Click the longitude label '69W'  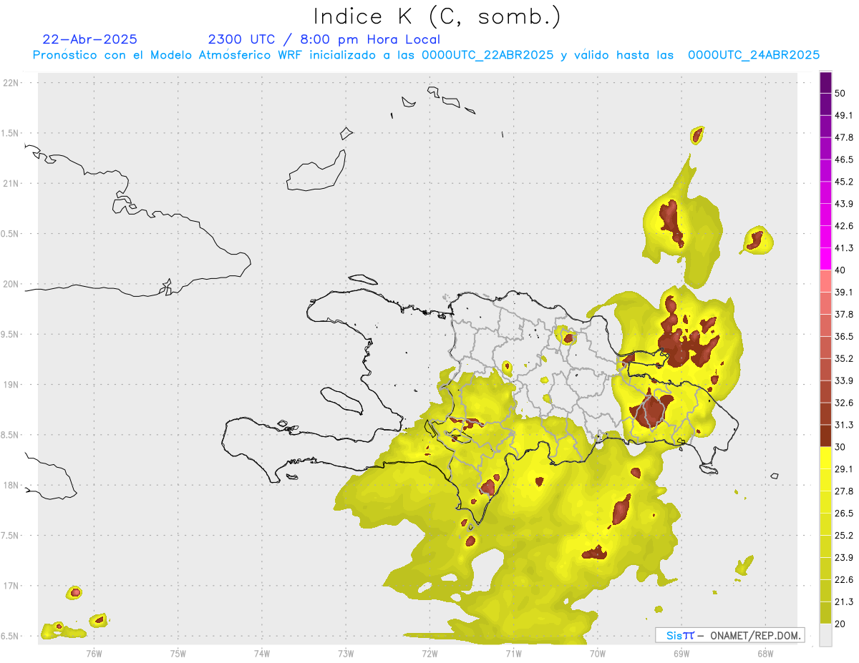click(681, 653)
